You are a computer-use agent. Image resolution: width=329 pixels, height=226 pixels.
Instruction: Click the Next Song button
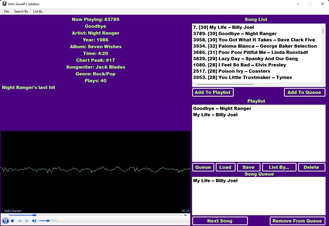(220, 221)
